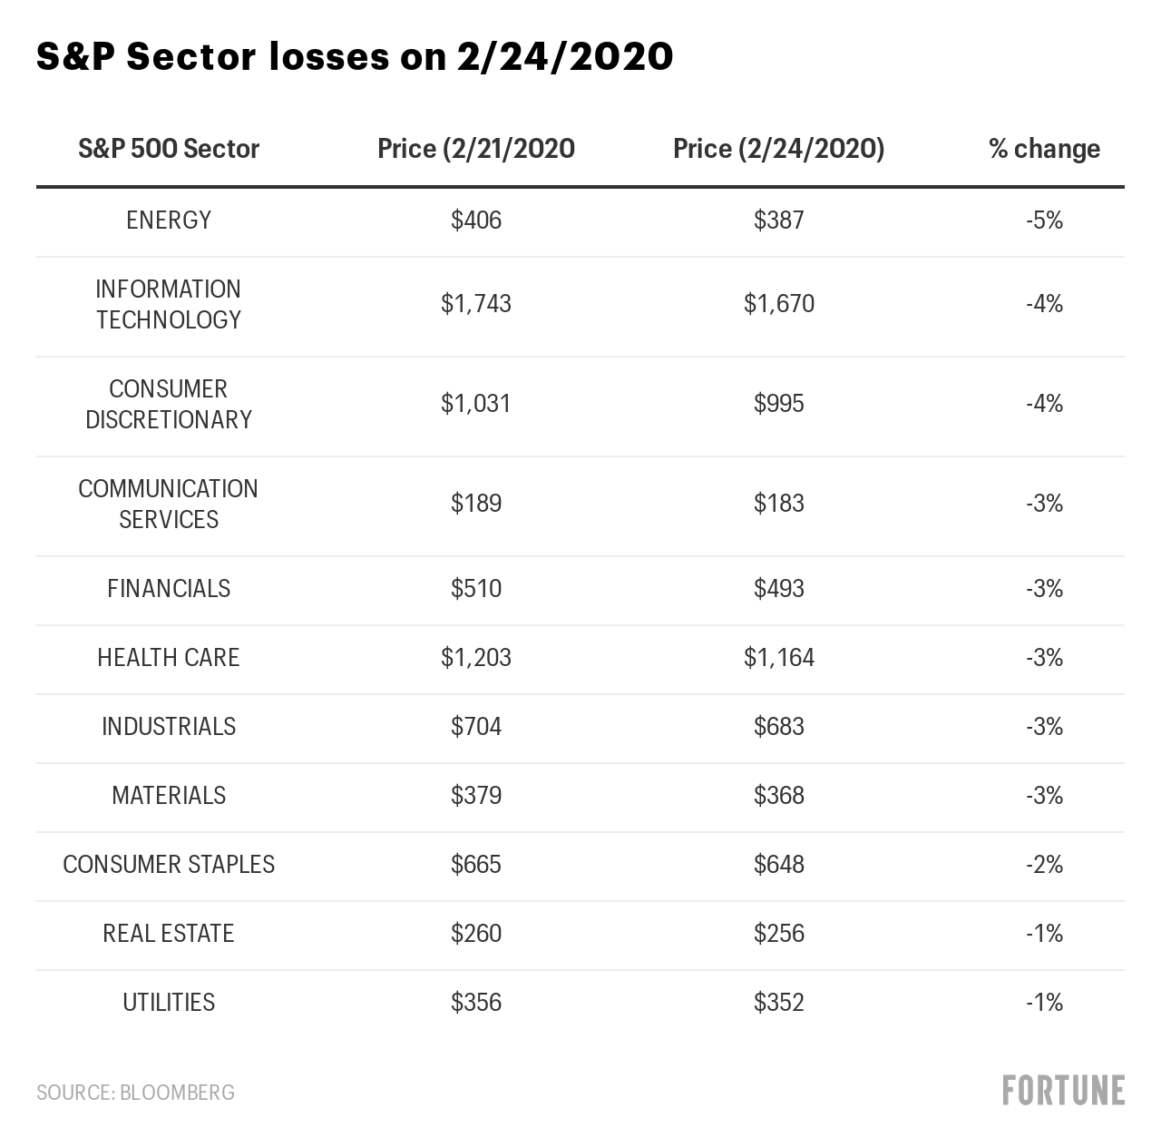Select the 'Price (2/24/2020)' column header
Image resolution: width=1161 pixels, height=1147 pixels.
(x=778, y=149)
